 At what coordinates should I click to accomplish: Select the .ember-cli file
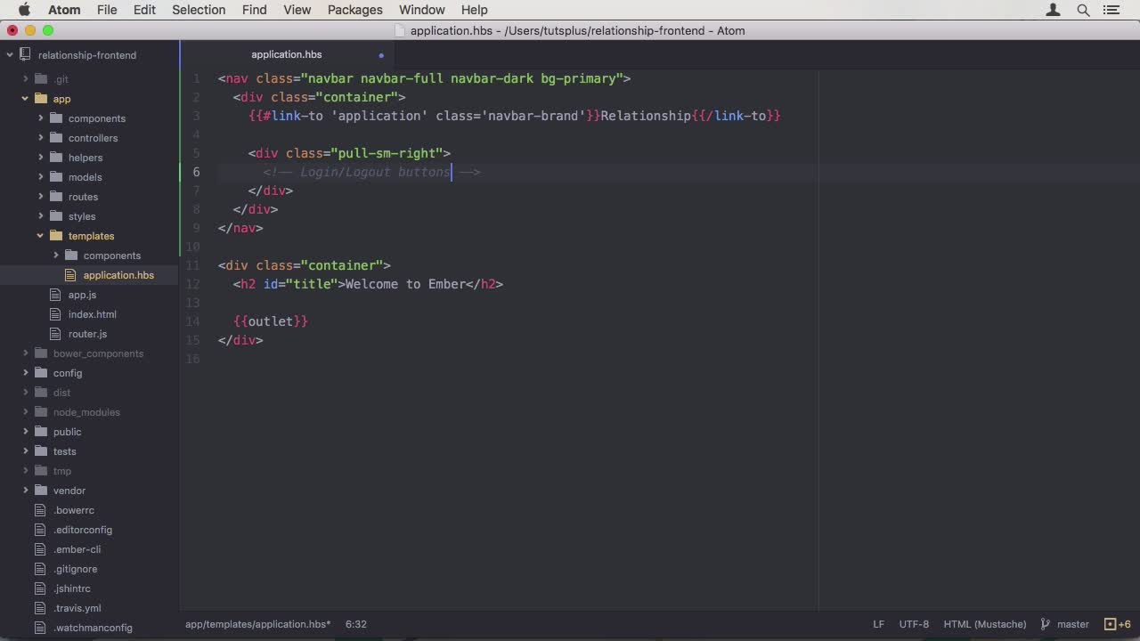[x=77, y=549]
